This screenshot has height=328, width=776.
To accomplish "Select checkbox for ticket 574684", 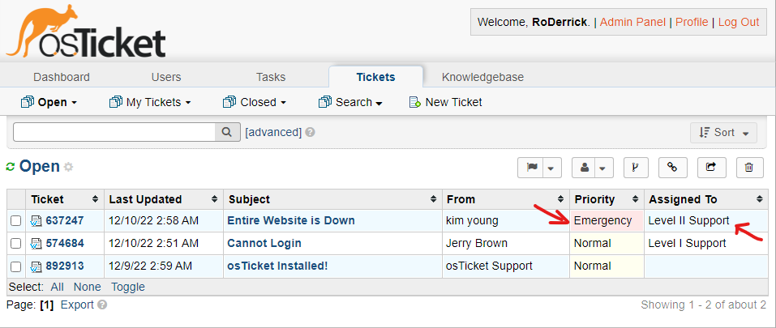I will point(16,244).
